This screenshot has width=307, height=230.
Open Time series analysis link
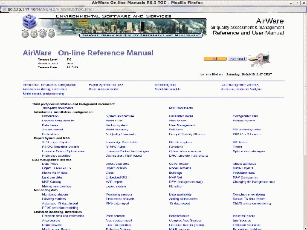(x=120, y=199)
